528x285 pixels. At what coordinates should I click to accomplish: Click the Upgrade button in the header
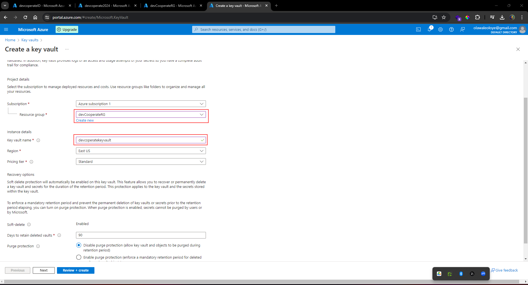click(x=67, y=29)
